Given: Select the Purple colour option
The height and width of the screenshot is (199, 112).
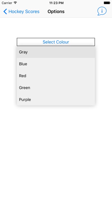Looking at the screenshot, I should coord(56,99).
